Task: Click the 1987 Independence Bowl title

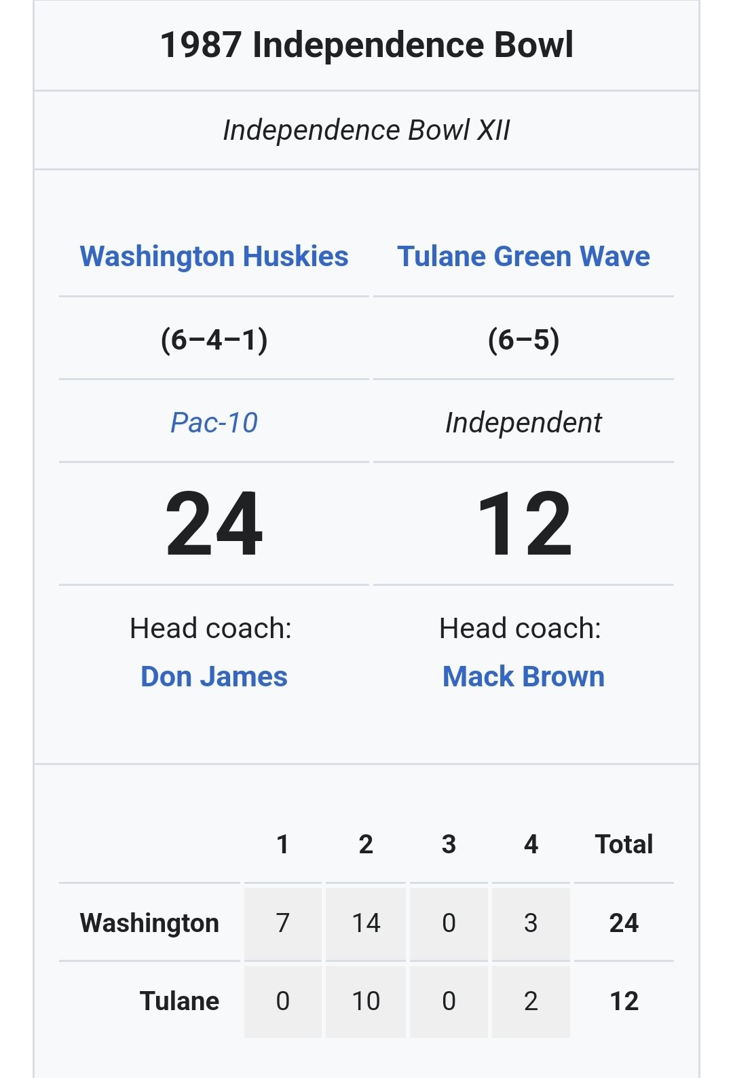Action: coord(366,45)
